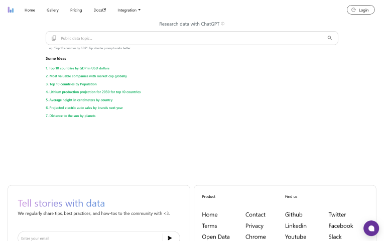Select Distance to the sun by planets

tap(70, 115)
